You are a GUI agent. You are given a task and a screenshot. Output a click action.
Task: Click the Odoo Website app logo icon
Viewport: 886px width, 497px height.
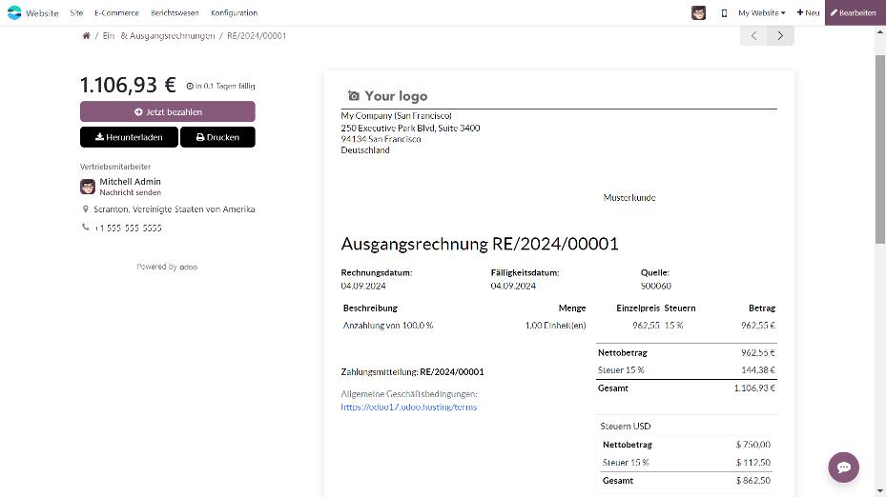tap(14, 12)
